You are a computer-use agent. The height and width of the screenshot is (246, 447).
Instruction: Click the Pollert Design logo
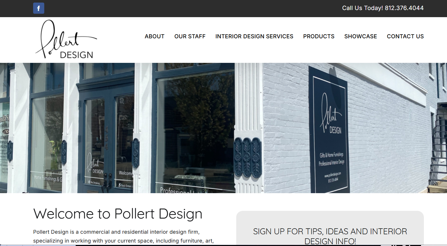coord(66,39)
